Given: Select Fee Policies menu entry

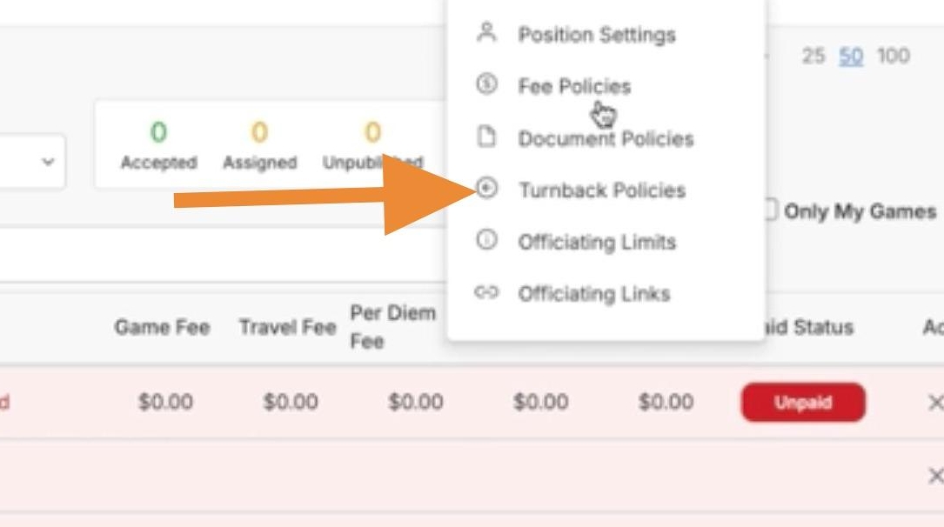Looking at the screenshot, I should tap(574, 86).
